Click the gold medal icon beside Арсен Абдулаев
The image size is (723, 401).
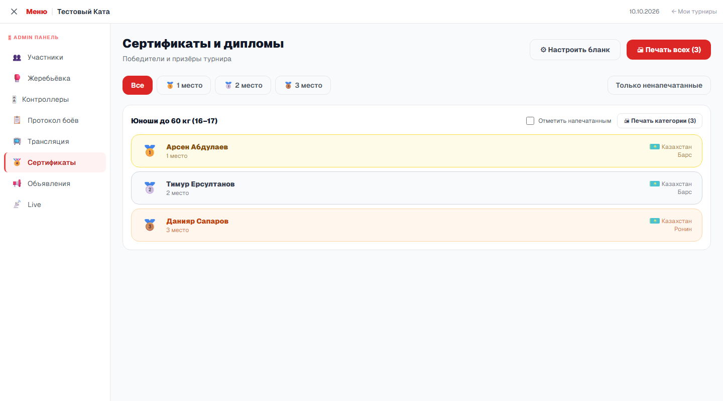150,151
